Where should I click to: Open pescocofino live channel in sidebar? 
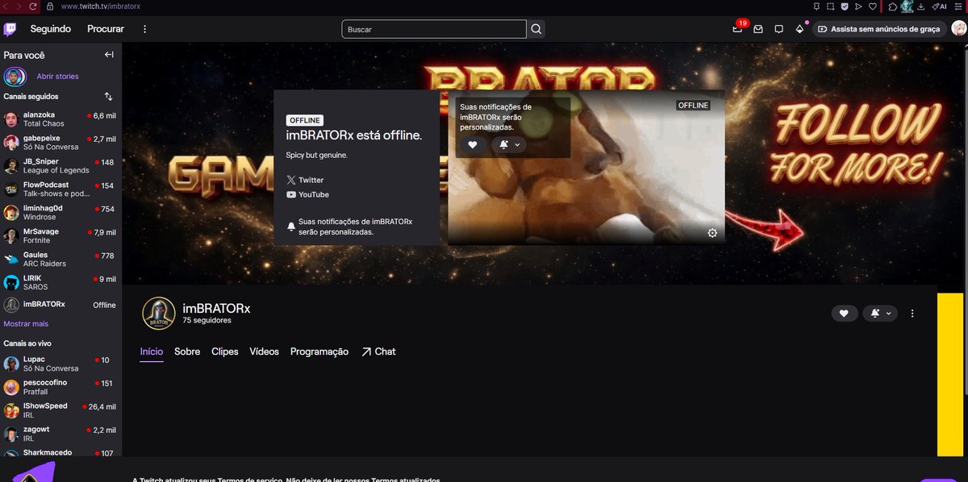(x=60, y=387)
